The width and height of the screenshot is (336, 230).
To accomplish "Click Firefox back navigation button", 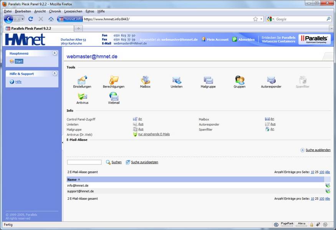I will click(8, 19).
